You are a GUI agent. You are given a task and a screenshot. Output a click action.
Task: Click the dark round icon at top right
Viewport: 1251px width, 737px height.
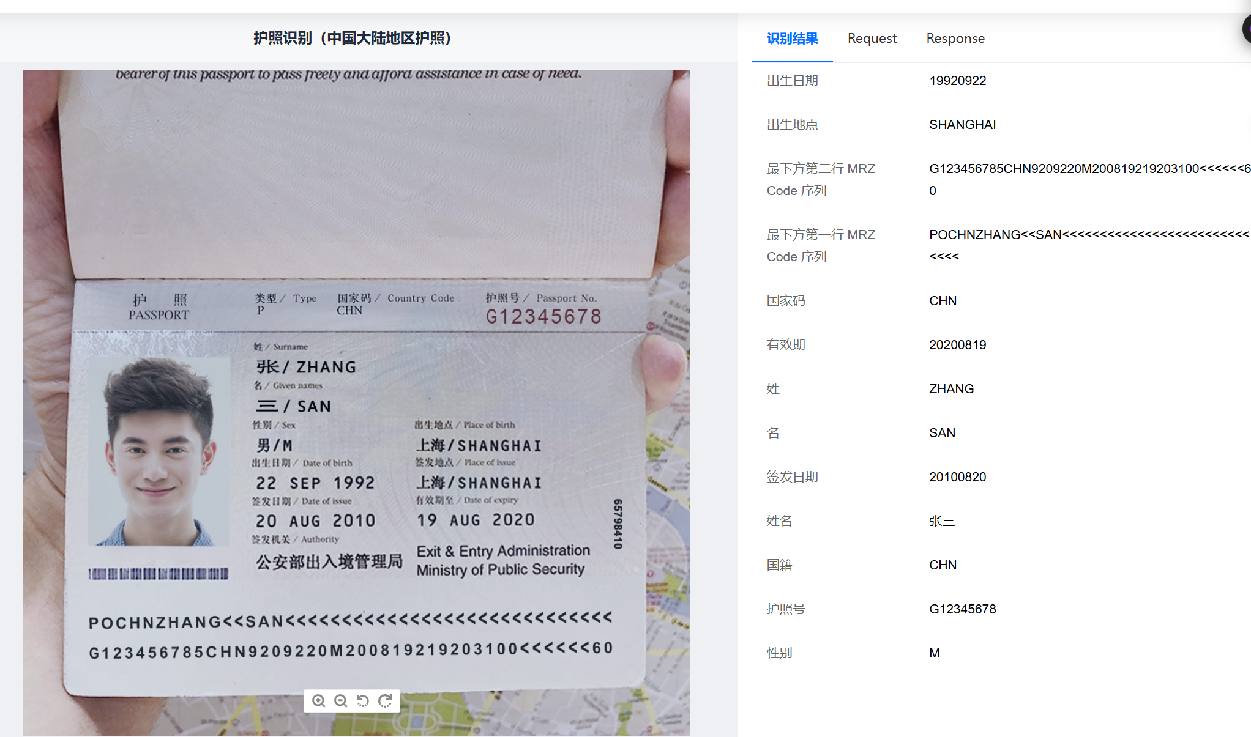[x=1246, y=29]
